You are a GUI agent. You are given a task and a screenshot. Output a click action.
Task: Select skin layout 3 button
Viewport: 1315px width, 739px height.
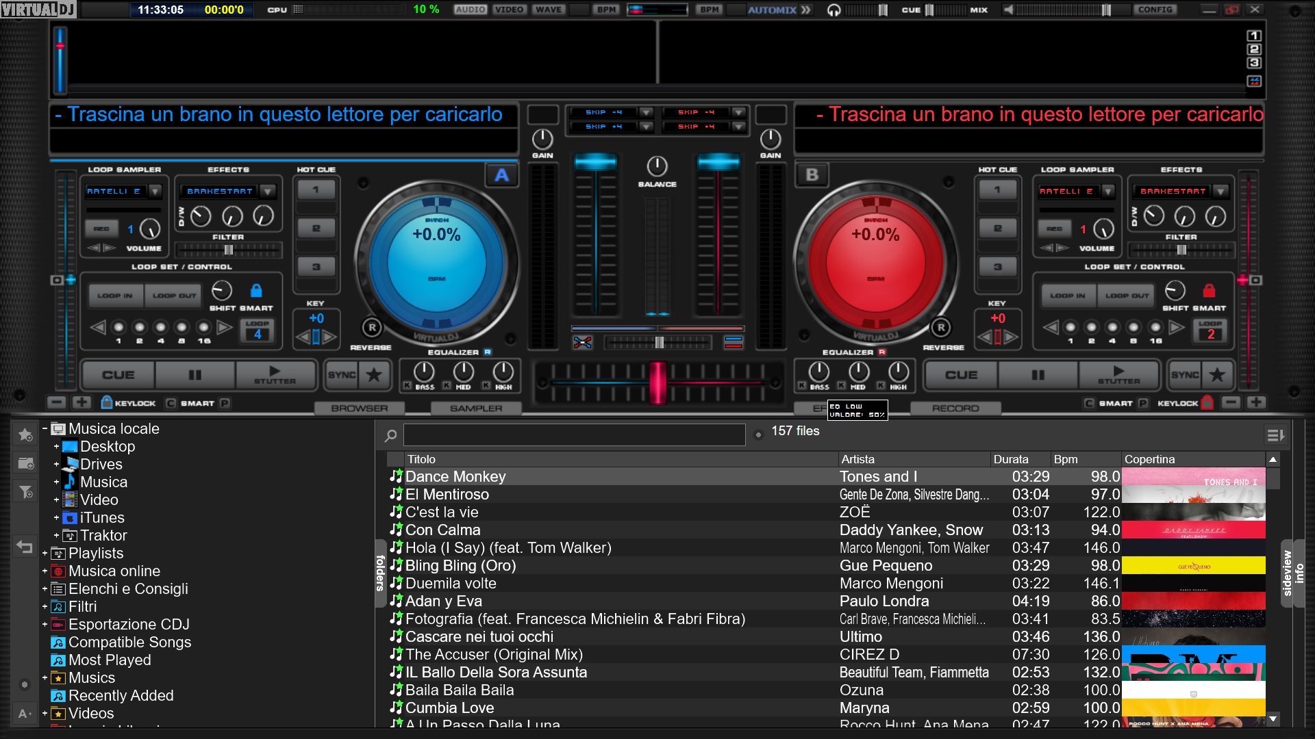coord(1254,63)
